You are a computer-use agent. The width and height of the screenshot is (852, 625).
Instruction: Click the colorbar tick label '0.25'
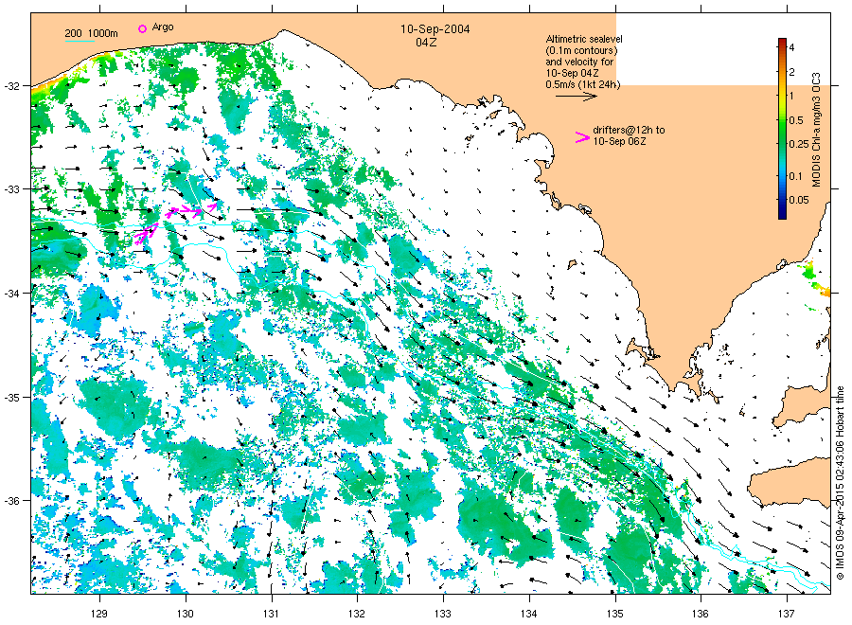click(799, 145)
